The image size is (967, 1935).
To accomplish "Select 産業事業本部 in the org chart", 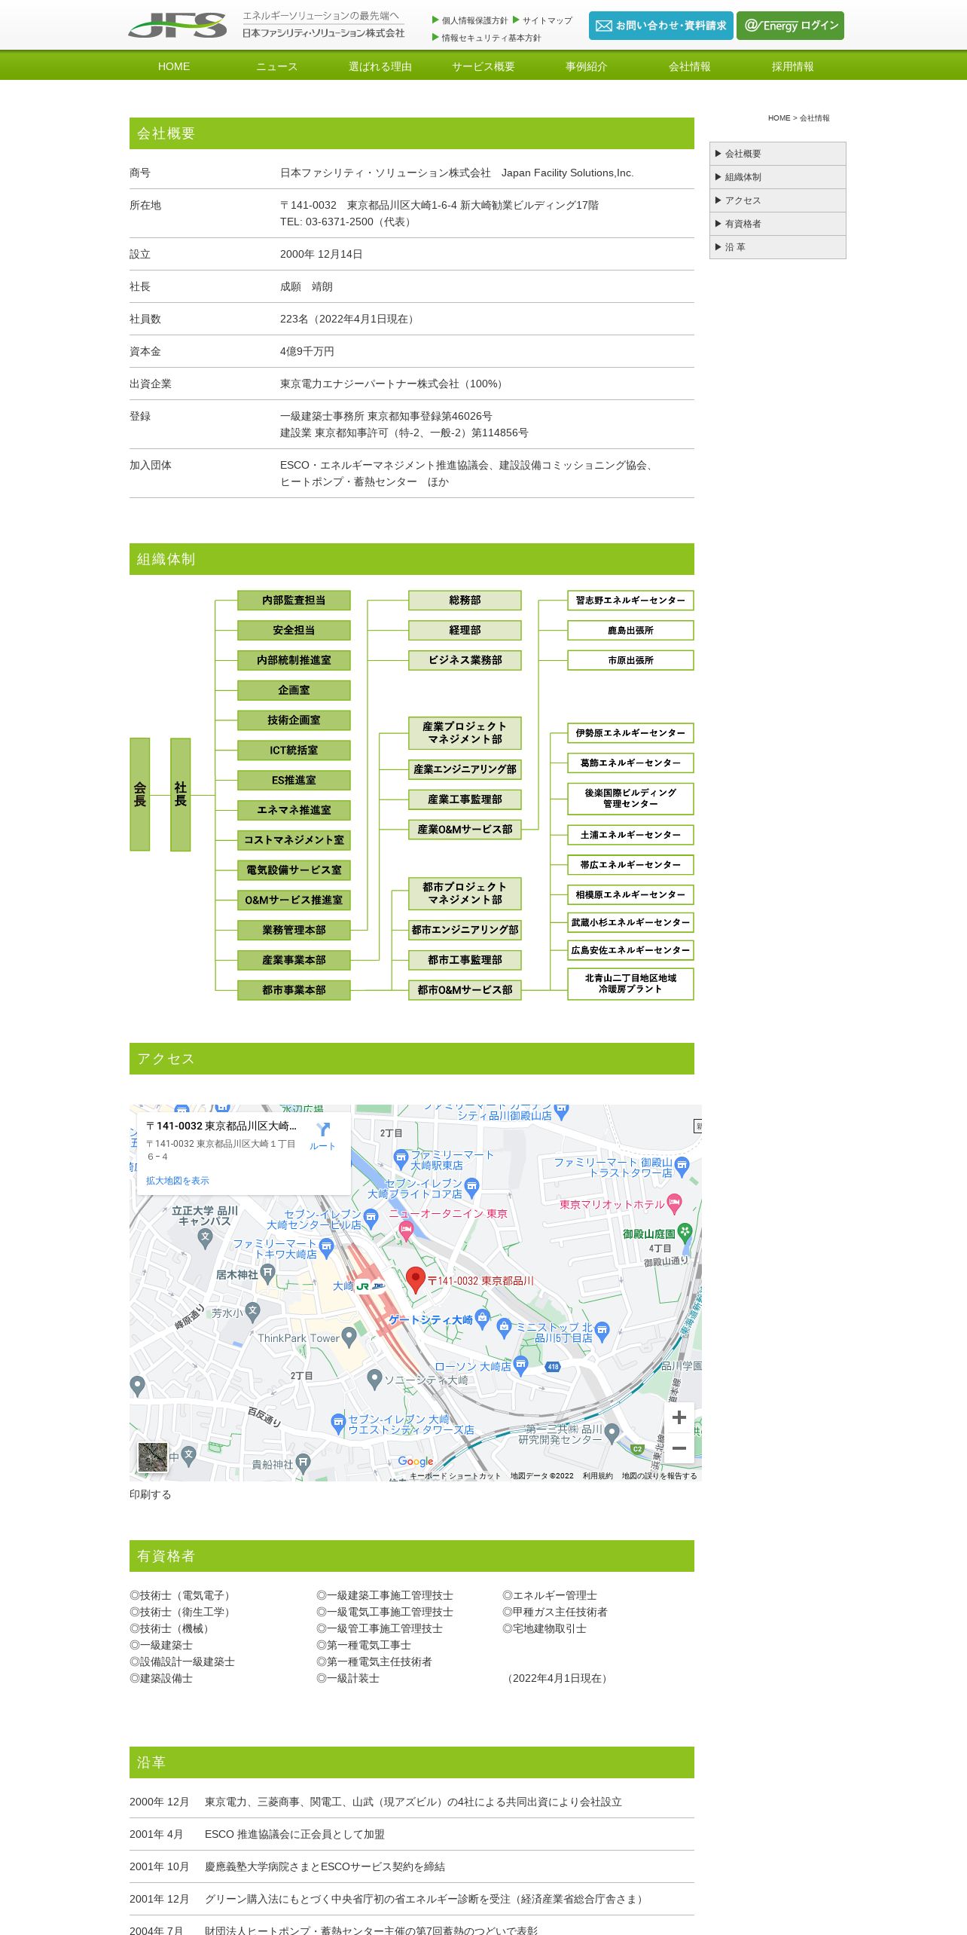I will coord(294,960).
